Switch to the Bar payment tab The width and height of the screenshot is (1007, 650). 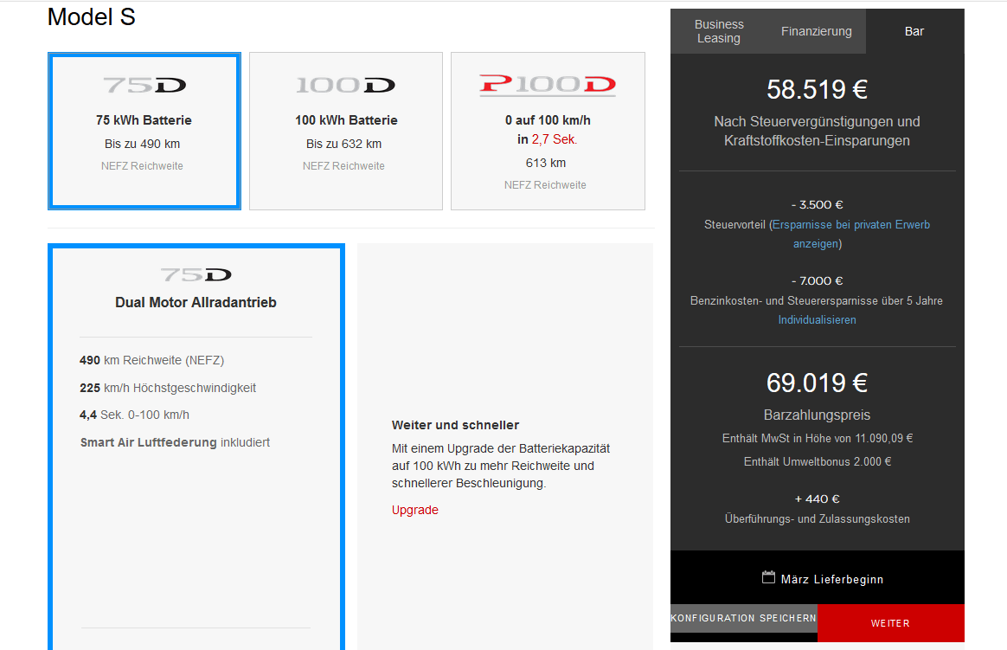[x=914, y=31]
